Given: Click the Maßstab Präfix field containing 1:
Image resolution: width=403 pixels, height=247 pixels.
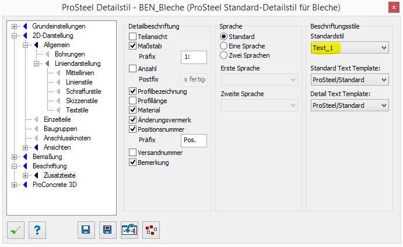Looking at the screenshot, I should [194, 57].
